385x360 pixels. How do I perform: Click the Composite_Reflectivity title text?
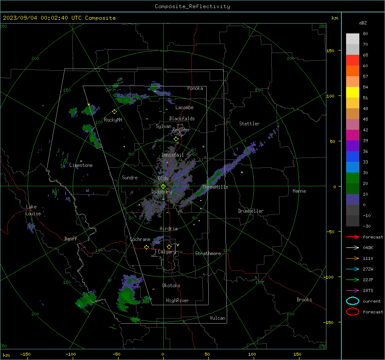click(x=192, y=6)
